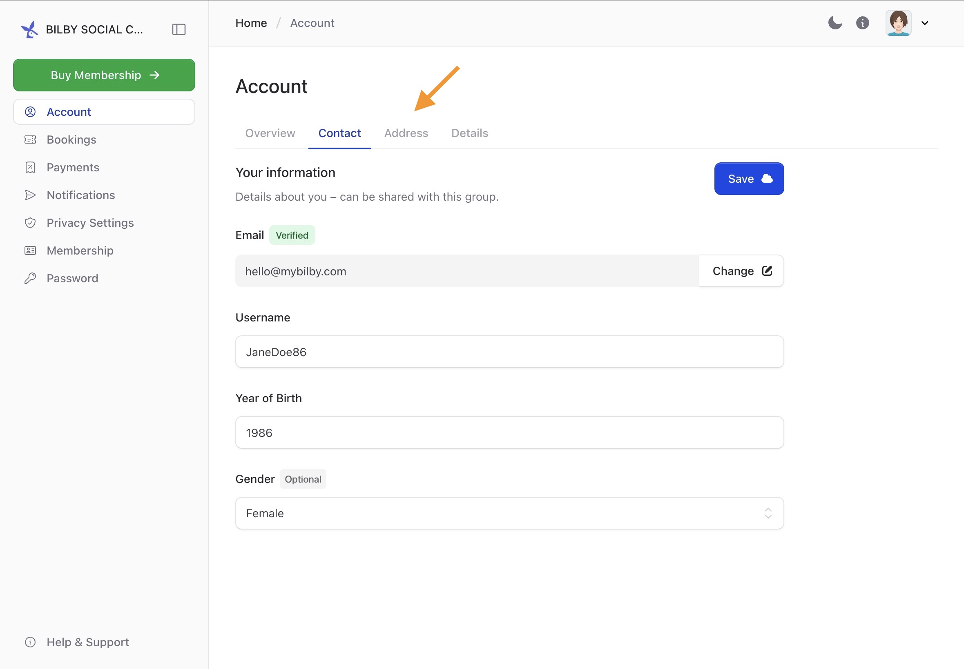Click the Account sidebar icon
The height and width of the screenshot is (669, 964).
pos(30,112)
